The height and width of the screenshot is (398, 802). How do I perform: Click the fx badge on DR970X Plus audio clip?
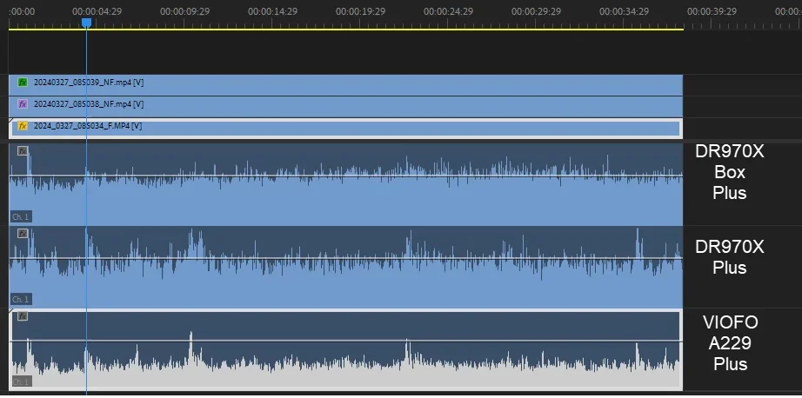point(23,234)
